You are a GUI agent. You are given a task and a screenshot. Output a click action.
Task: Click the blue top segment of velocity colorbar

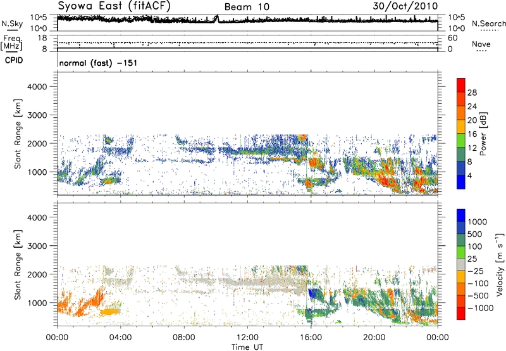point(461,215)
